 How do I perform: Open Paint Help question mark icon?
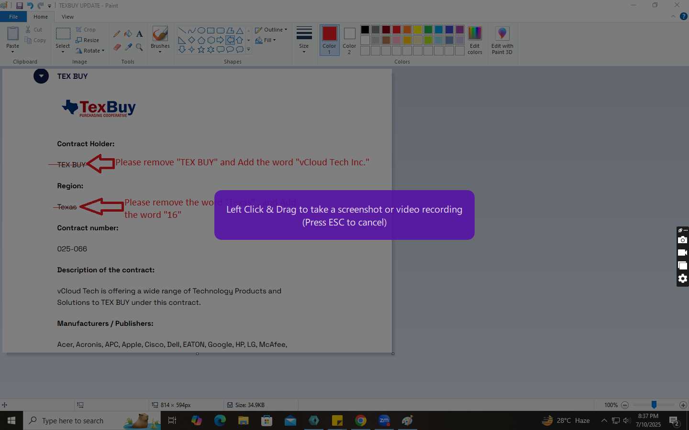(x=684, y=16)
